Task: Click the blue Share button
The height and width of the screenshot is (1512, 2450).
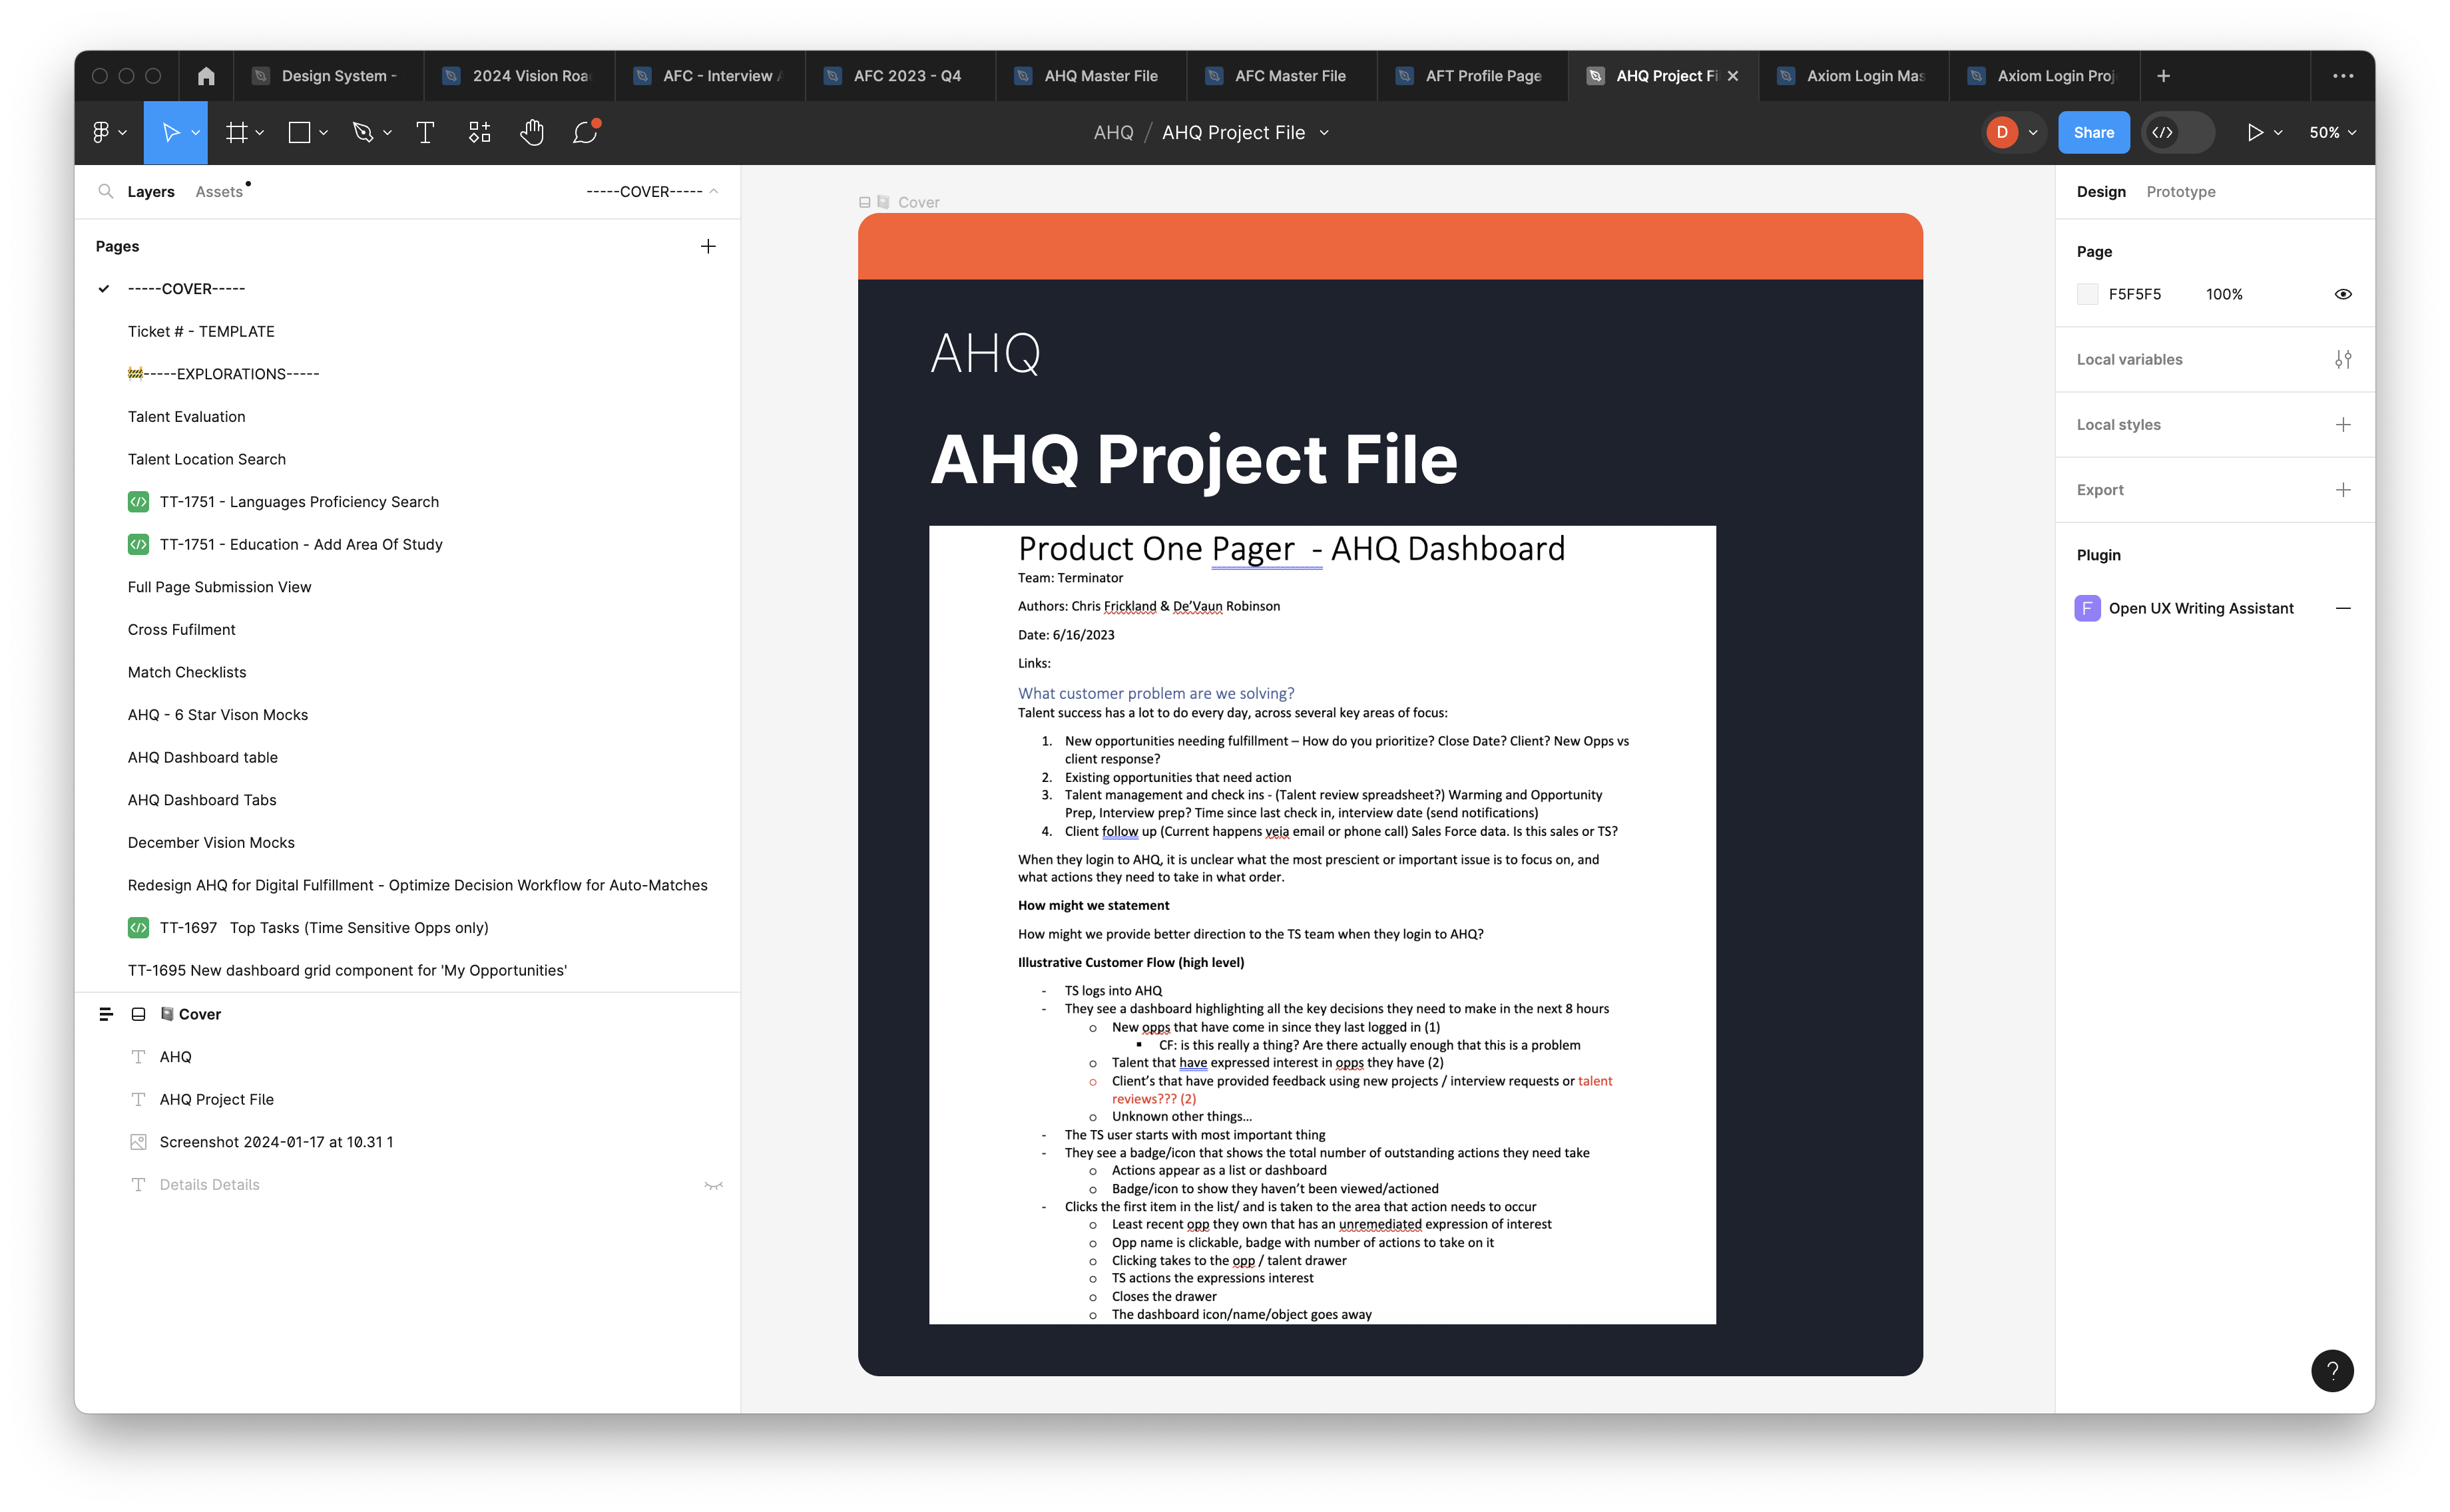Action: [x=2093, y=133]
